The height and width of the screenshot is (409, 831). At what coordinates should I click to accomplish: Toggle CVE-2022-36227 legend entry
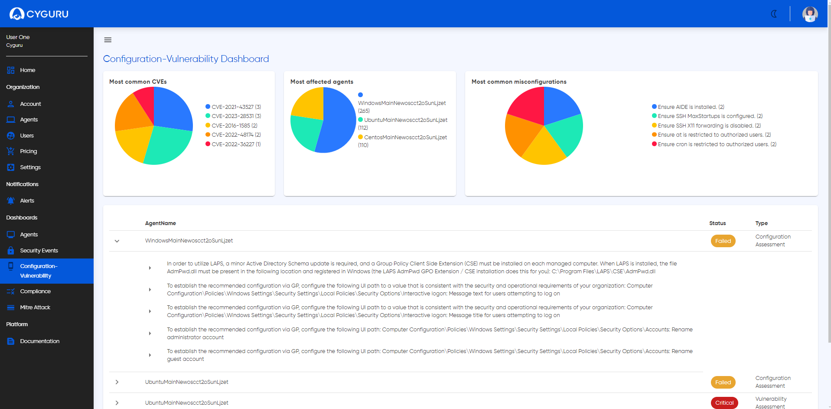click(233, 144)
